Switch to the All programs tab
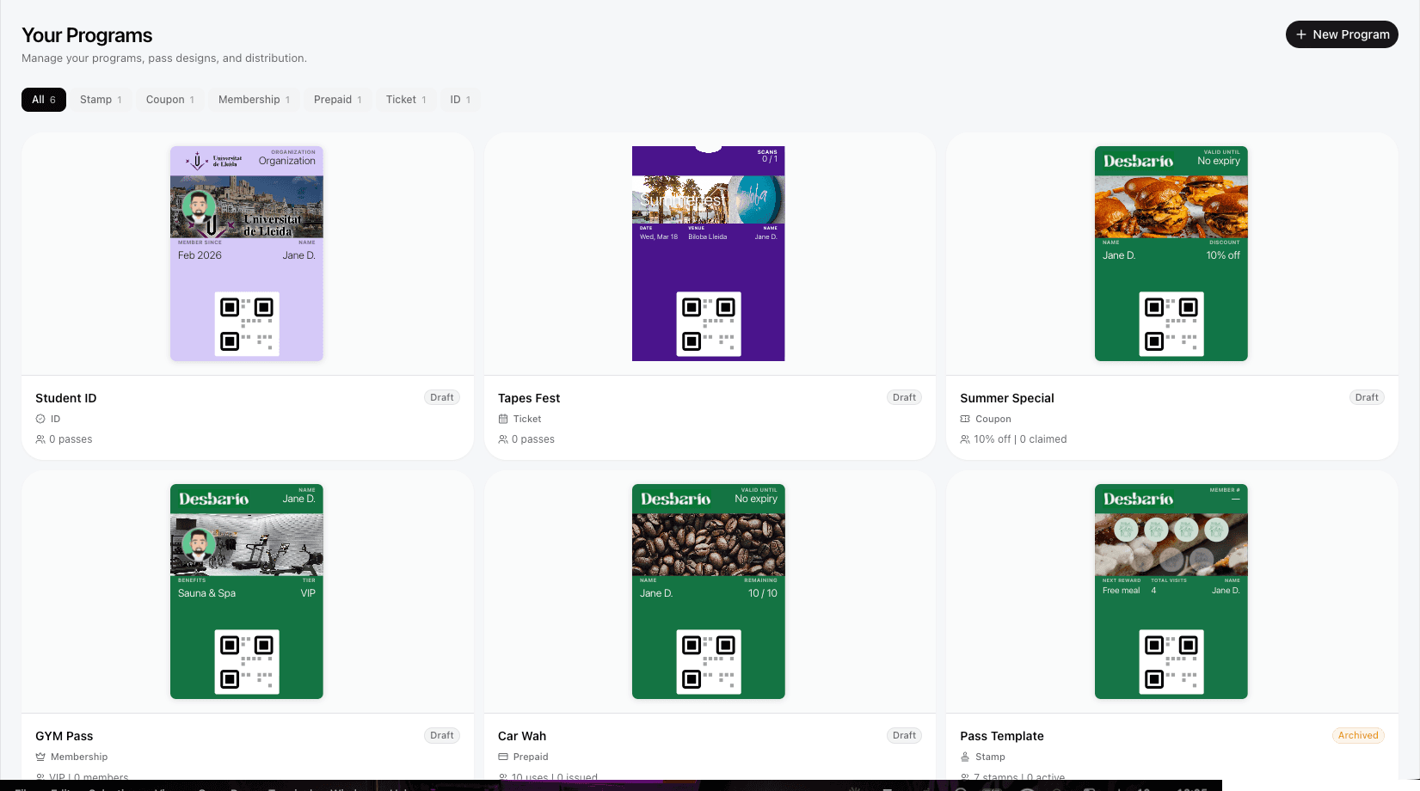Image resolution: width=1420 pixels, height=791 pixels. pos(43,99)
